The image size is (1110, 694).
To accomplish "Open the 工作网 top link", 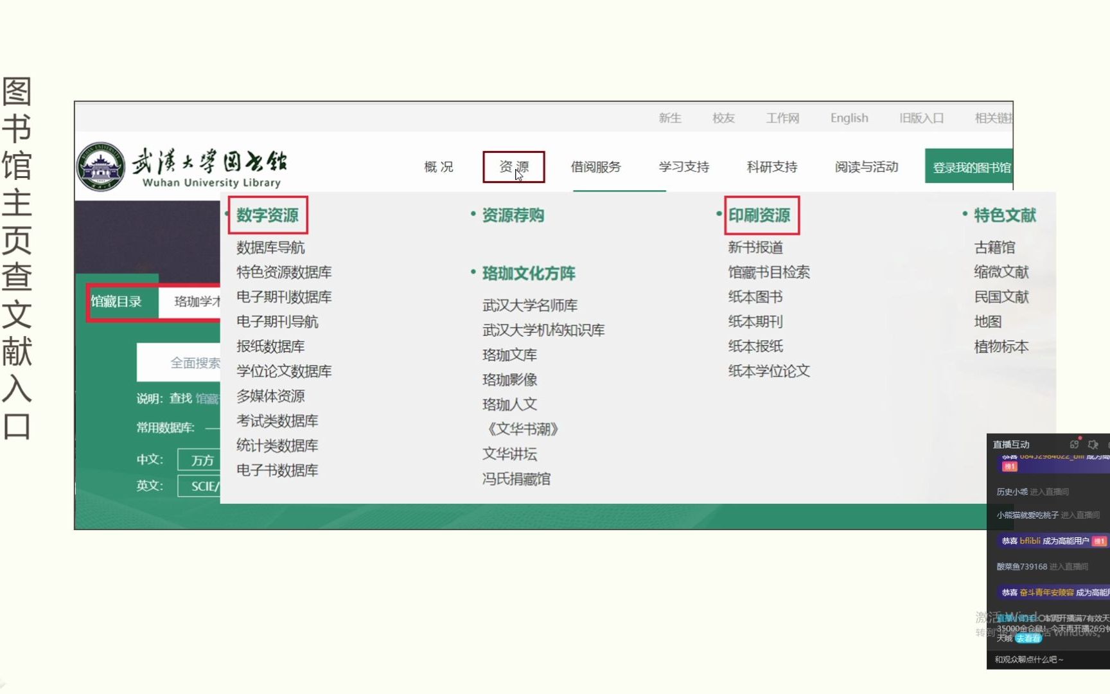I will (782, 118).
